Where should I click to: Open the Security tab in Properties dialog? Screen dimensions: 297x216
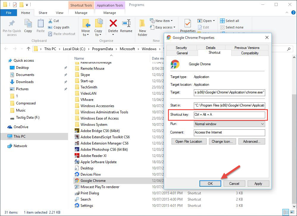pyautogui.click(x=181, y=48)
